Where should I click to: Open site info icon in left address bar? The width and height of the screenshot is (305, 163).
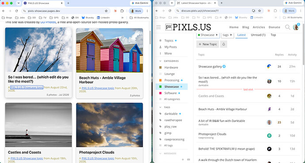[x=24, y=11]
